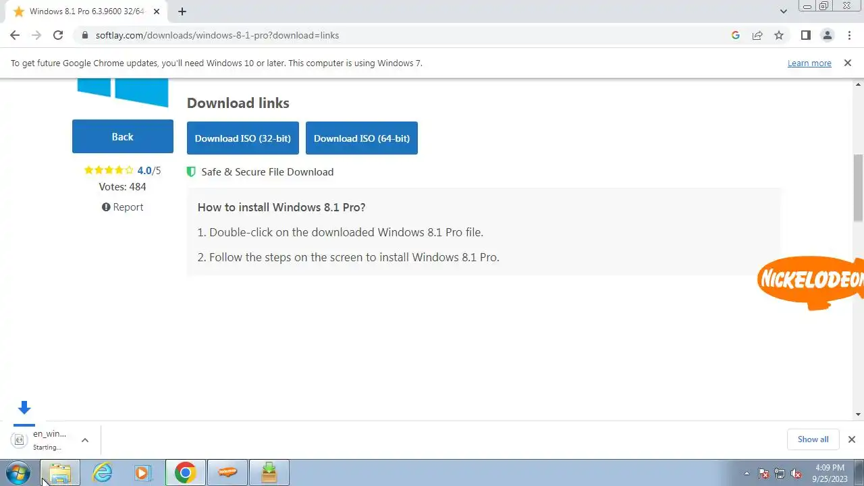Screen dimensions: 864x486
Task: Click the Report link
Action: coord(122,207)
